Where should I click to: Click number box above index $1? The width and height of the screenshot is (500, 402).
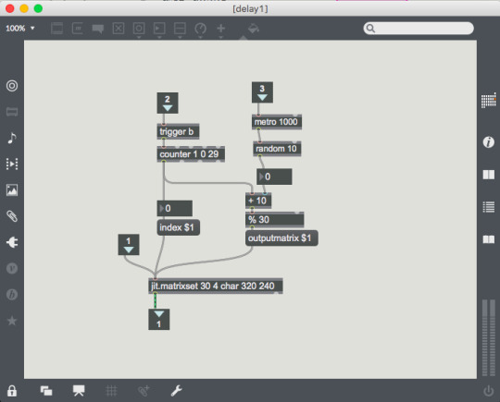click(174, 208)
